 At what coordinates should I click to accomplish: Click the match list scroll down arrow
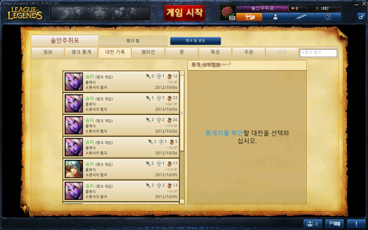[182, 201]
